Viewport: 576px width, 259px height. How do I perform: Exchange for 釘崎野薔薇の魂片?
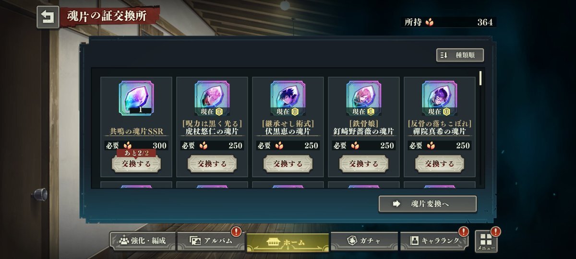click(x=364, y=164)
